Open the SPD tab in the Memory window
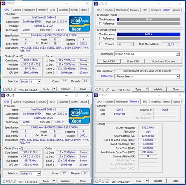186x185 pixels. pyautogui.click(x=145, y=102)
